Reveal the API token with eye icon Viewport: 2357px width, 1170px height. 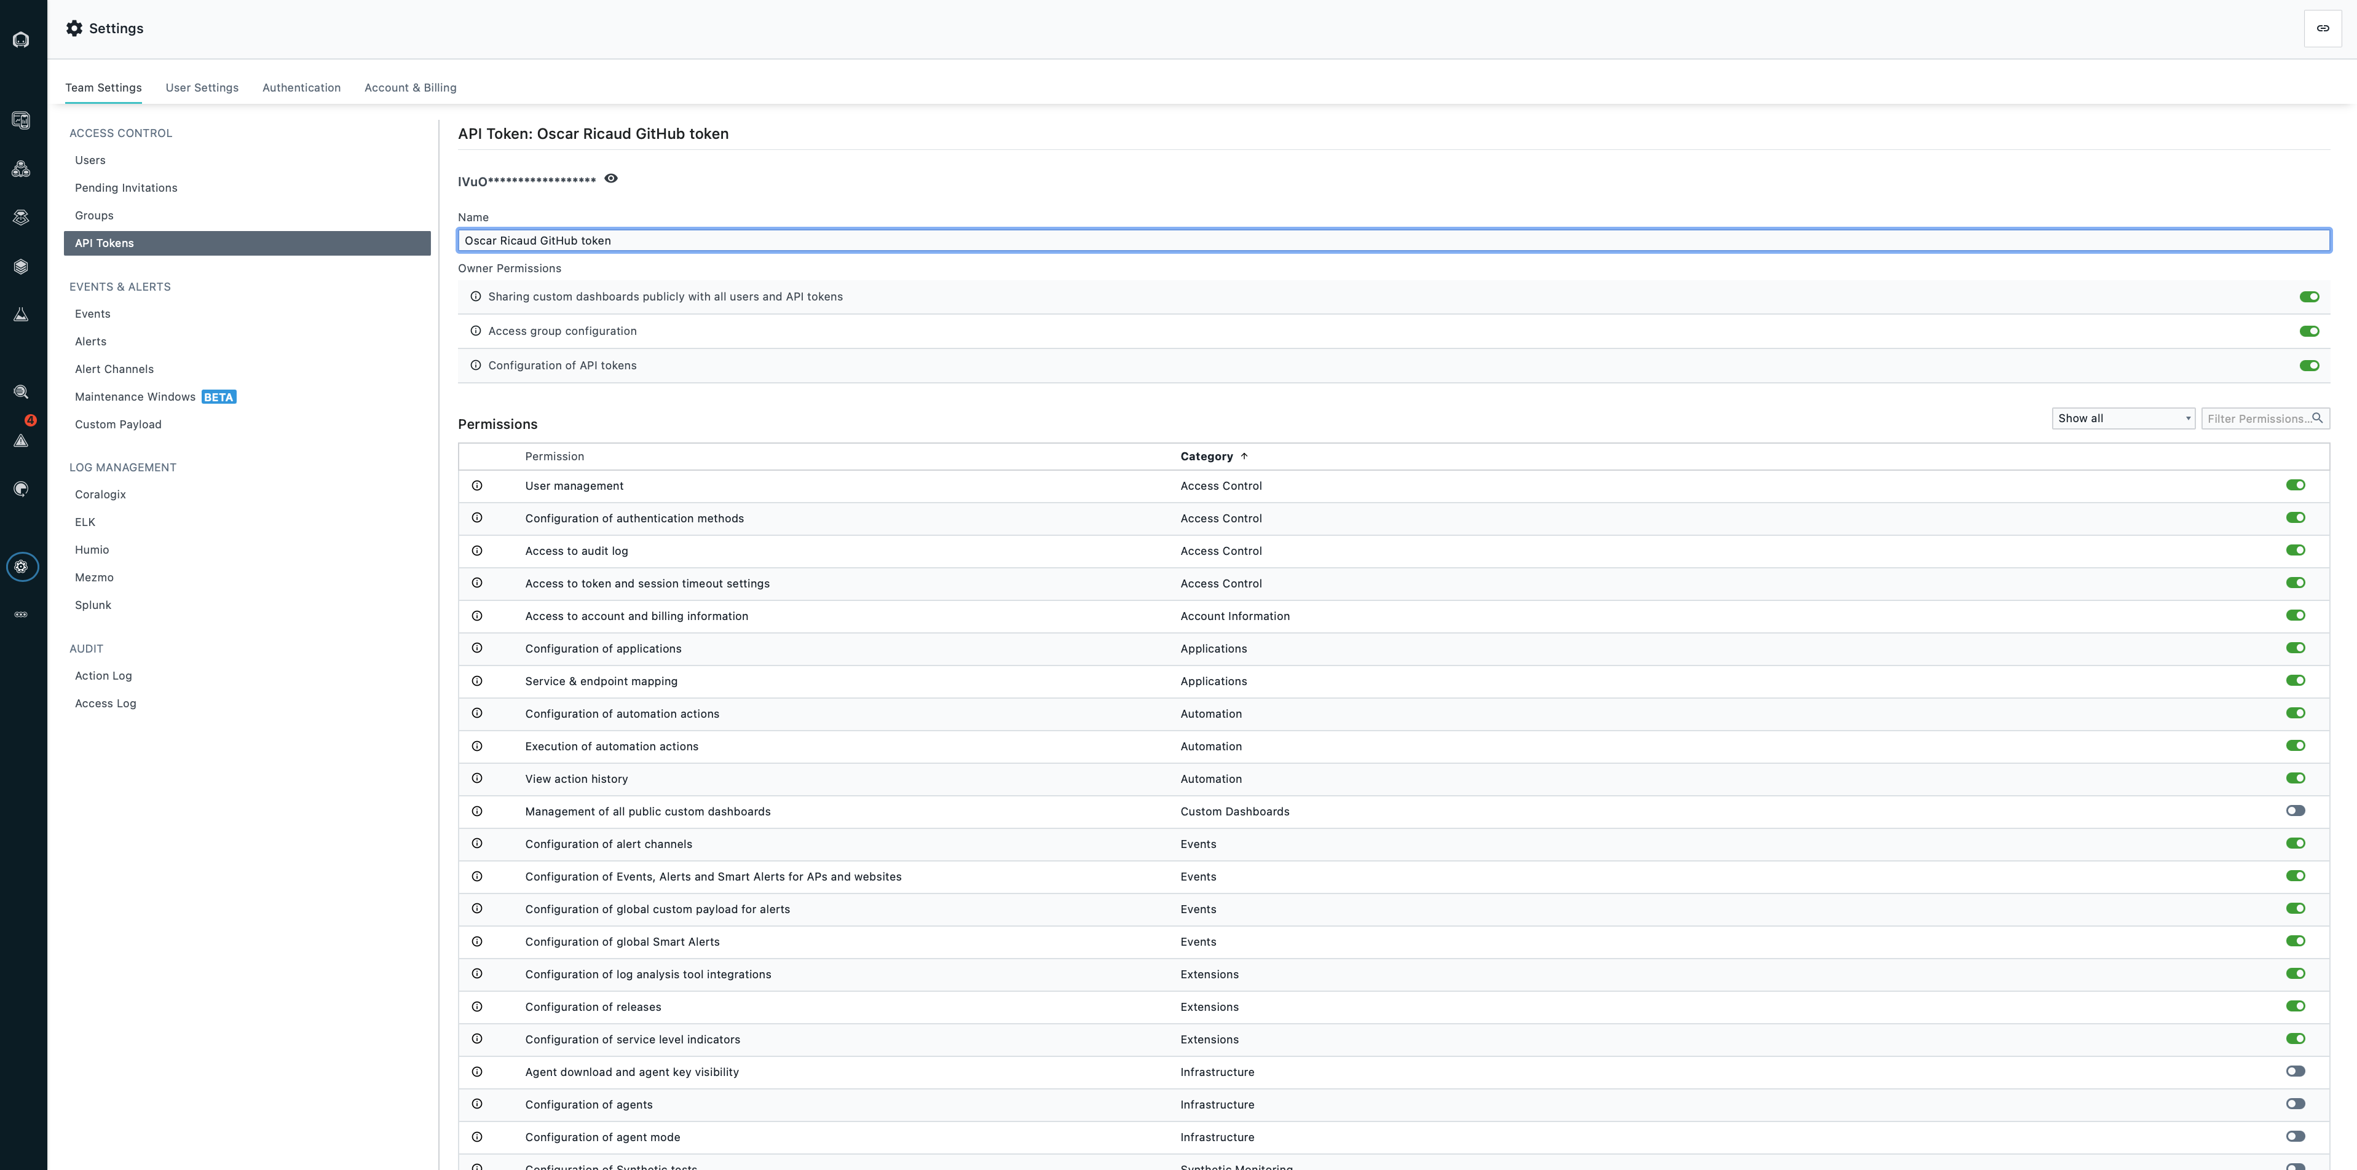click(611, 178)
